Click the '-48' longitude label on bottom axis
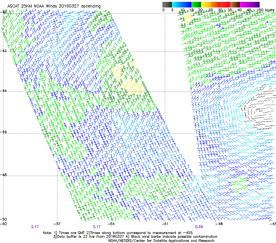This screenshot has width=276, height=243. (219, 224)
